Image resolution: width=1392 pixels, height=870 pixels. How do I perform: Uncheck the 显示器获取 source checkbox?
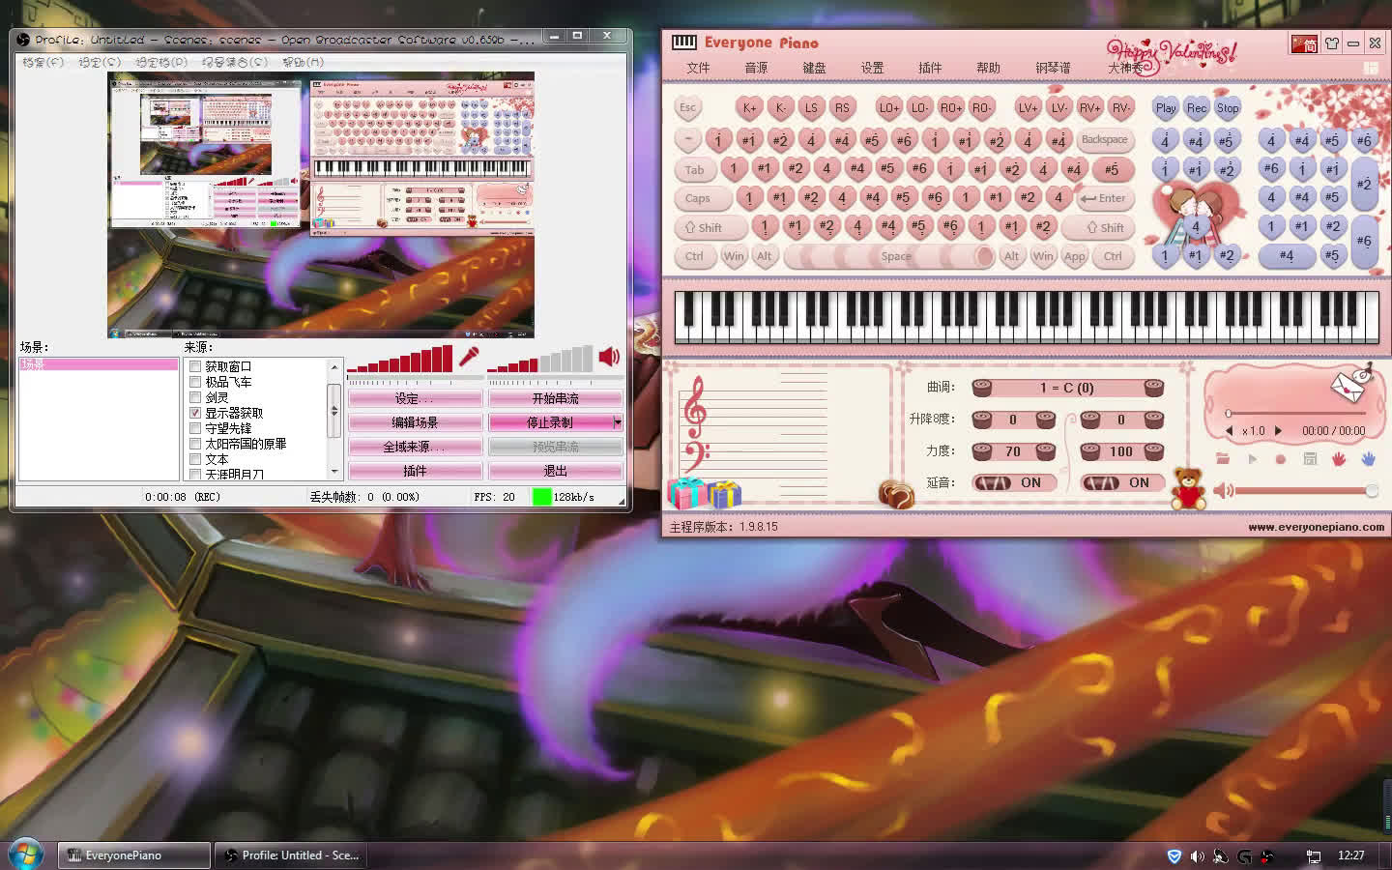[195, 413]
